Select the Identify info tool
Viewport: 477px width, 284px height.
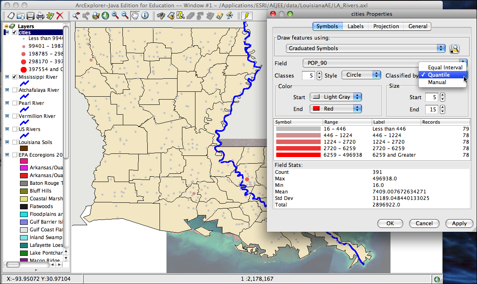[x=144, y=16]
